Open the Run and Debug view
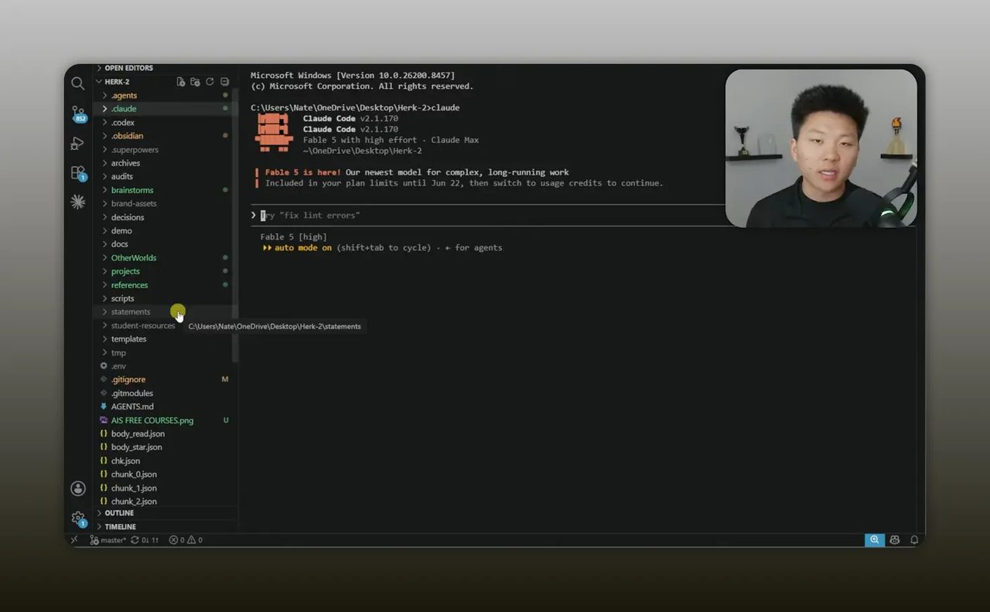 [x=77, y=143]
